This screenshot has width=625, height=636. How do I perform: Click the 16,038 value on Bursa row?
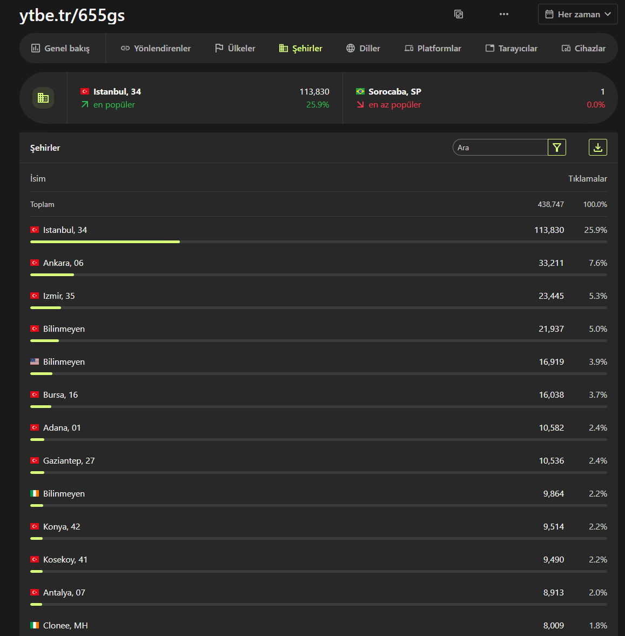pyautogui.click(x=551, y=394)
